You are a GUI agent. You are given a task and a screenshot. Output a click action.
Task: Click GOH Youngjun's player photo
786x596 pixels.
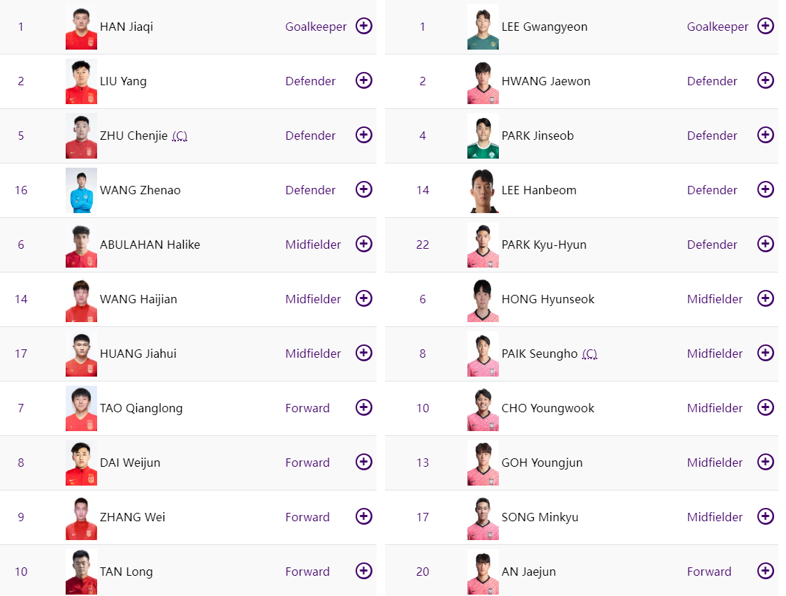tap(483, 462)
